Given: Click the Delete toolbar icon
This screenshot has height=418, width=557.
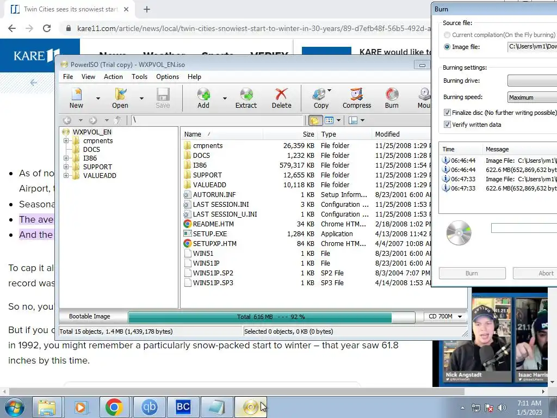Looking at the screenshot, I should point(281,98).
